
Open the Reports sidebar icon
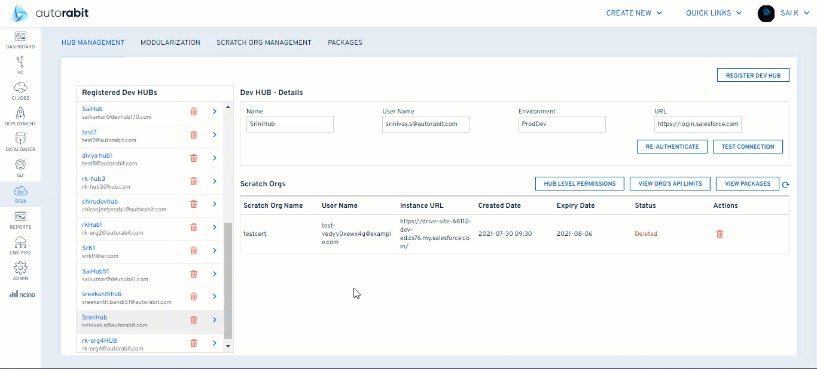[20, 217]
